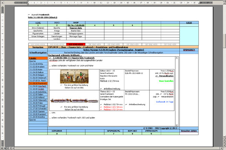Click the Versandkosten link under first price
Screen dimensions: 226x150
166,76
